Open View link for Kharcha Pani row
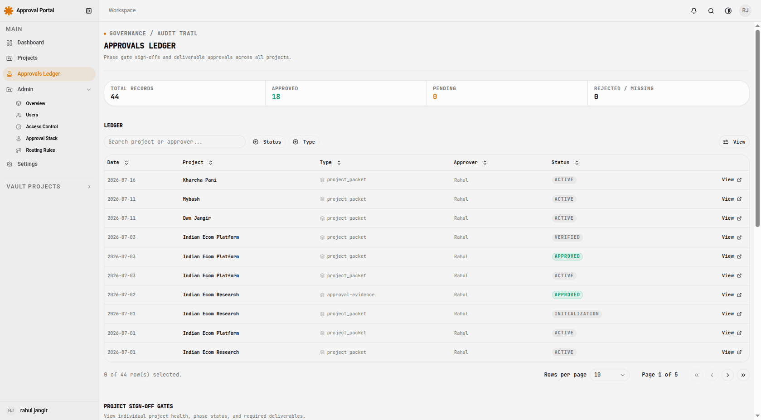 tap(732, 180)
